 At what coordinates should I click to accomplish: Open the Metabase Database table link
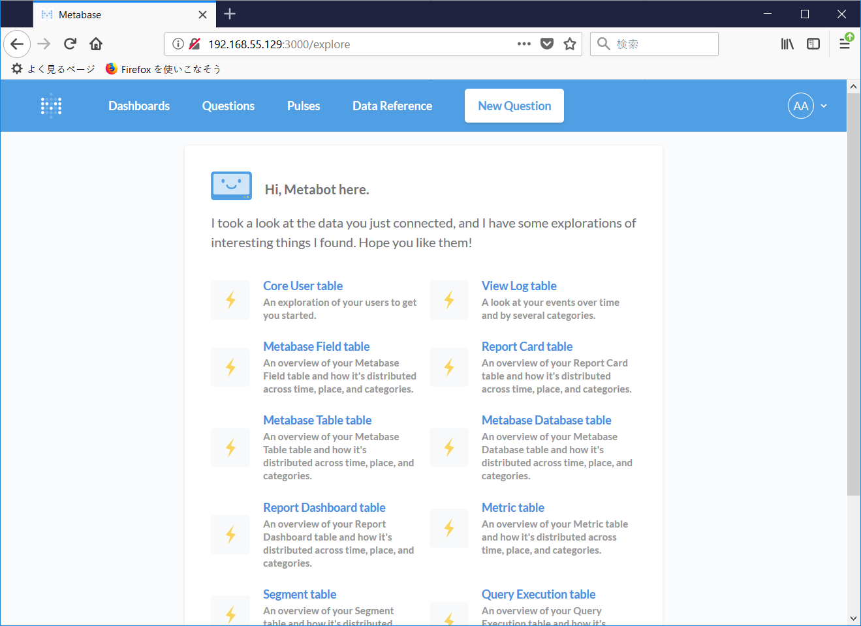click(x=546, y=420)
